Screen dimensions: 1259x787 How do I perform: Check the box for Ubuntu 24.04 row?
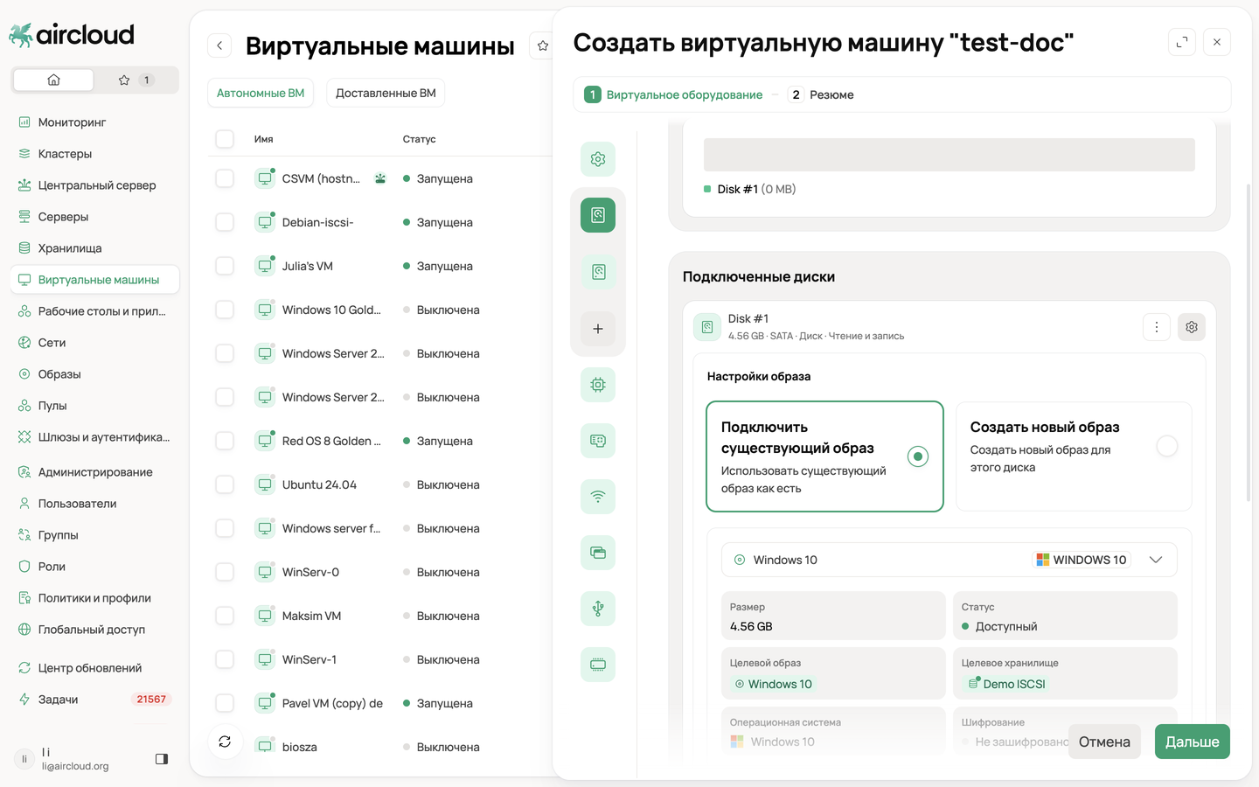tap(225, 484)
